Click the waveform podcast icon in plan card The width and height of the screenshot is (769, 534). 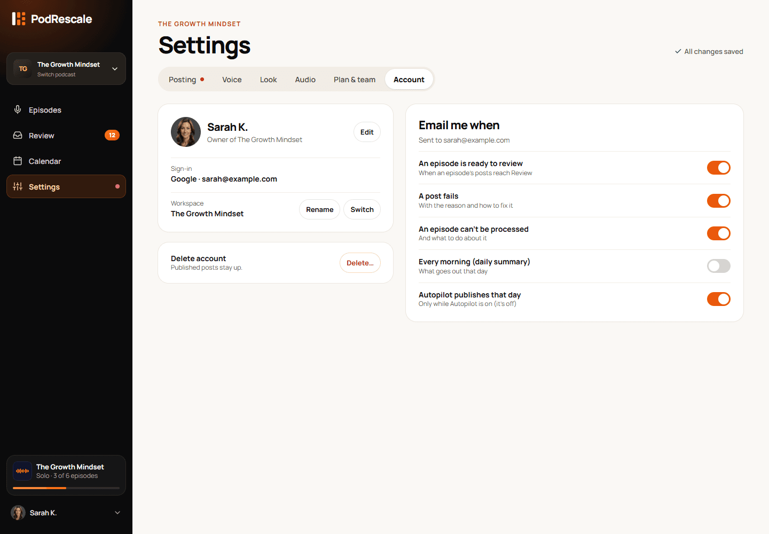click(22, 471)
